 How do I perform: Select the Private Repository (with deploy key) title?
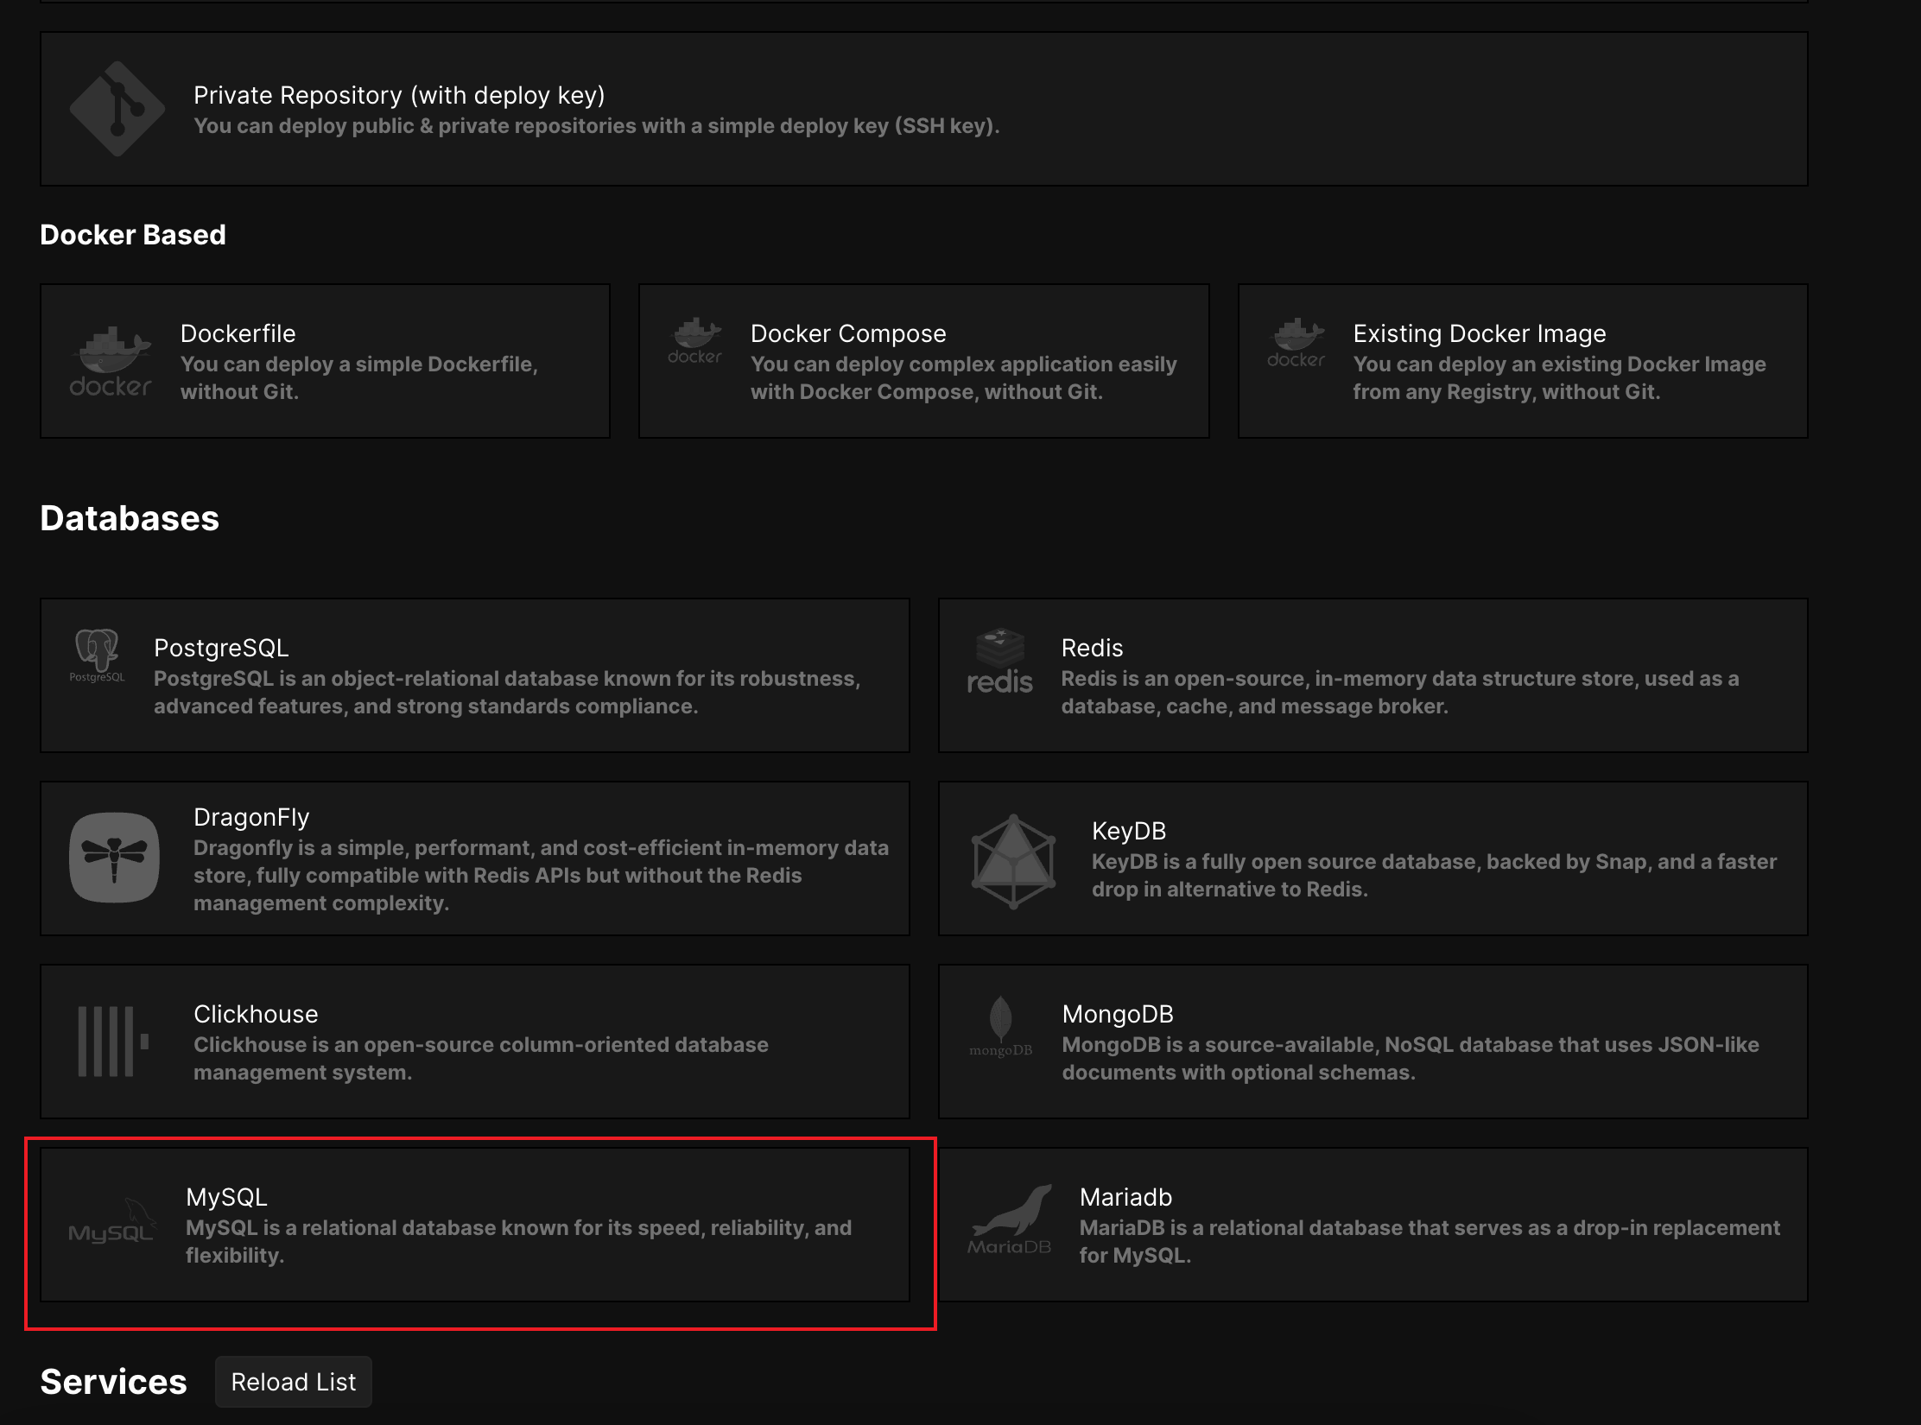click(399, 95)
